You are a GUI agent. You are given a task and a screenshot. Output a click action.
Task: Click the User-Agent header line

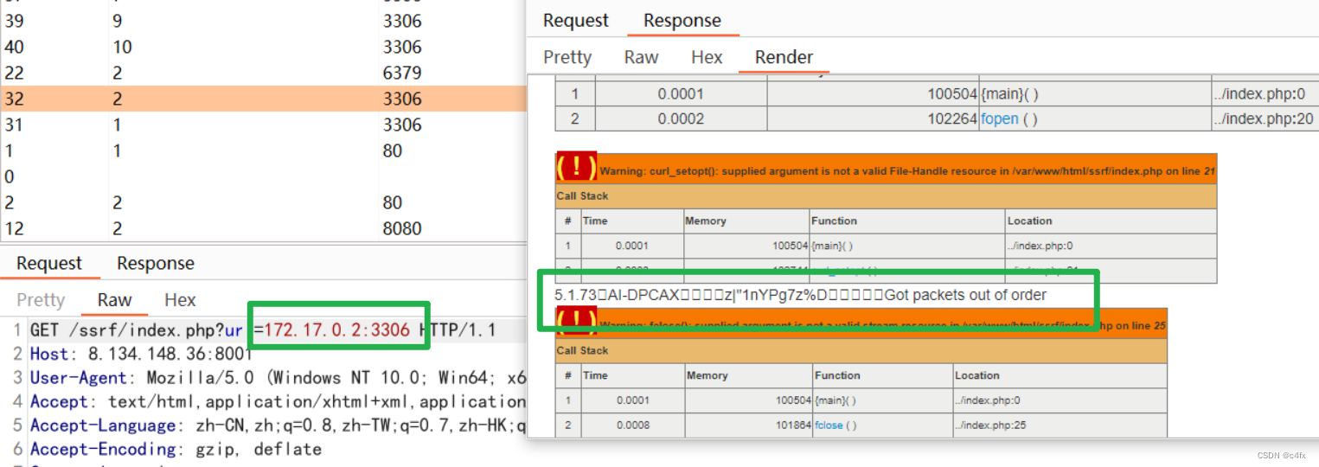278,378
